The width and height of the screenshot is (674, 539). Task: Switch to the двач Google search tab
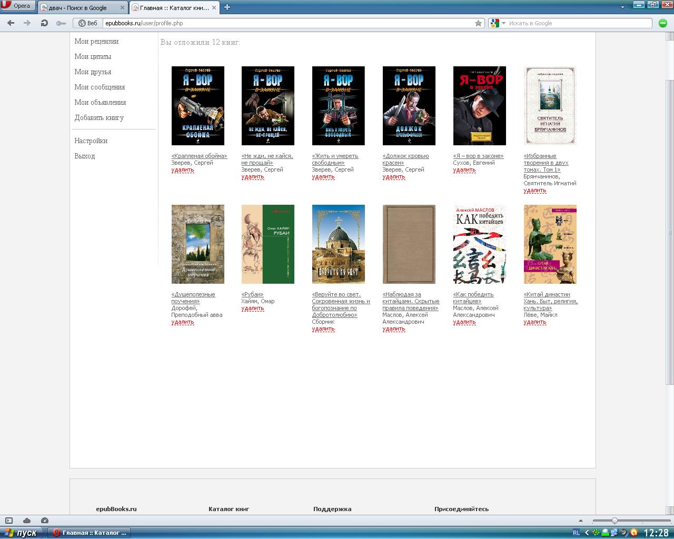(x=83, y=7)
